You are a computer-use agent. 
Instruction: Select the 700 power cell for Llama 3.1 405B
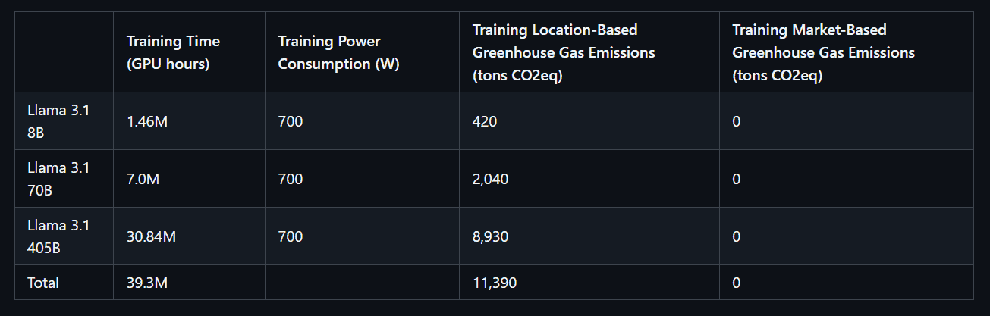pos(291,236)
